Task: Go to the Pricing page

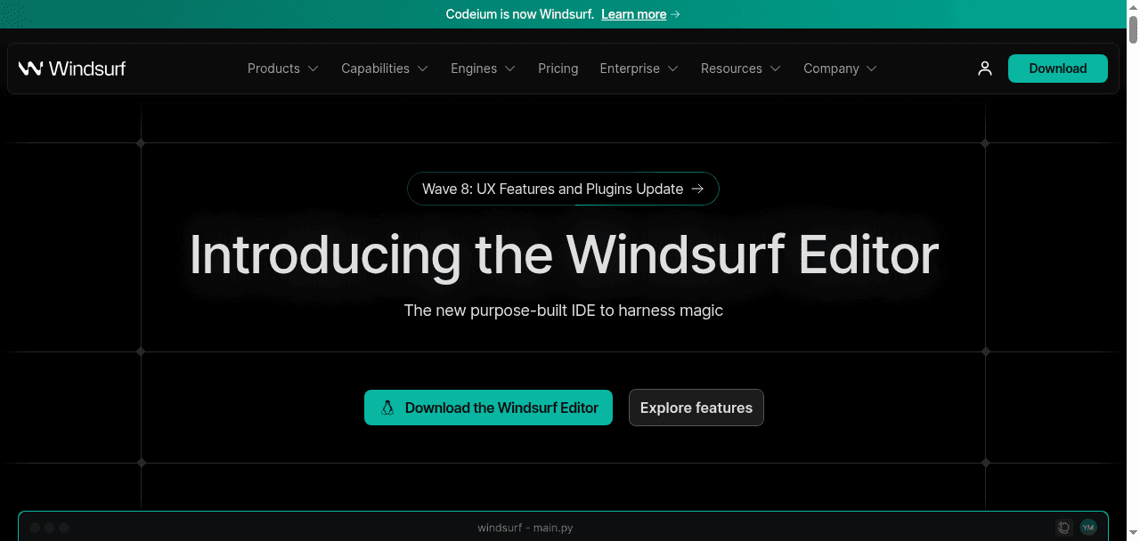Action: (x=558, y=69)
